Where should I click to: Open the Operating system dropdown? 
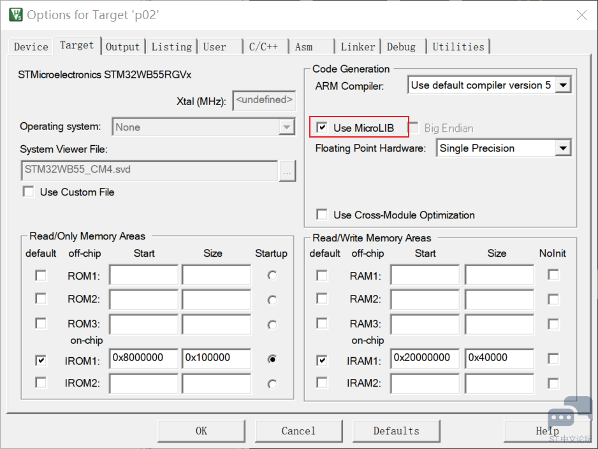[203, 127]
